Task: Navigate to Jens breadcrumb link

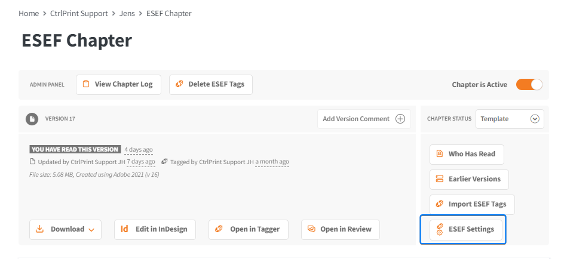Action: pyautogui.click(x=127, y=14)
